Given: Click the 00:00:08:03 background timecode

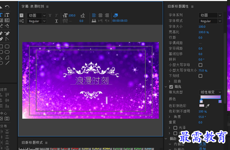Looking at the screenshot, I should (x=120, y=21).
